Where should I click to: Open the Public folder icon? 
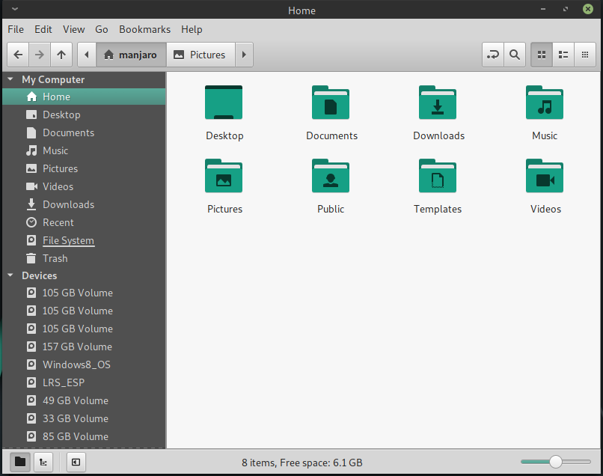(331, 176)
